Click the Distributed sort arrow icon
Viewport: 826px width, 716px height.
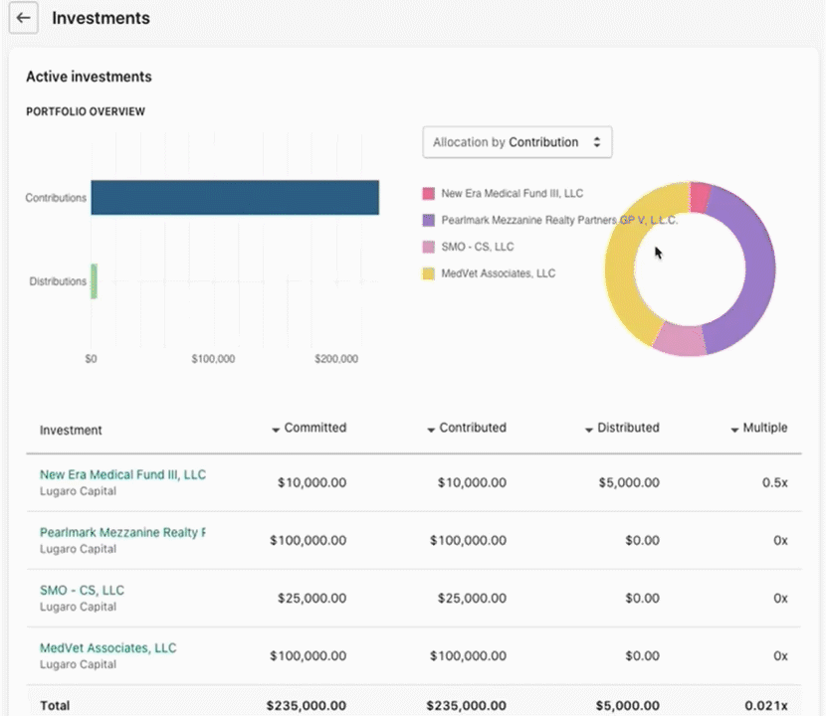589,428
